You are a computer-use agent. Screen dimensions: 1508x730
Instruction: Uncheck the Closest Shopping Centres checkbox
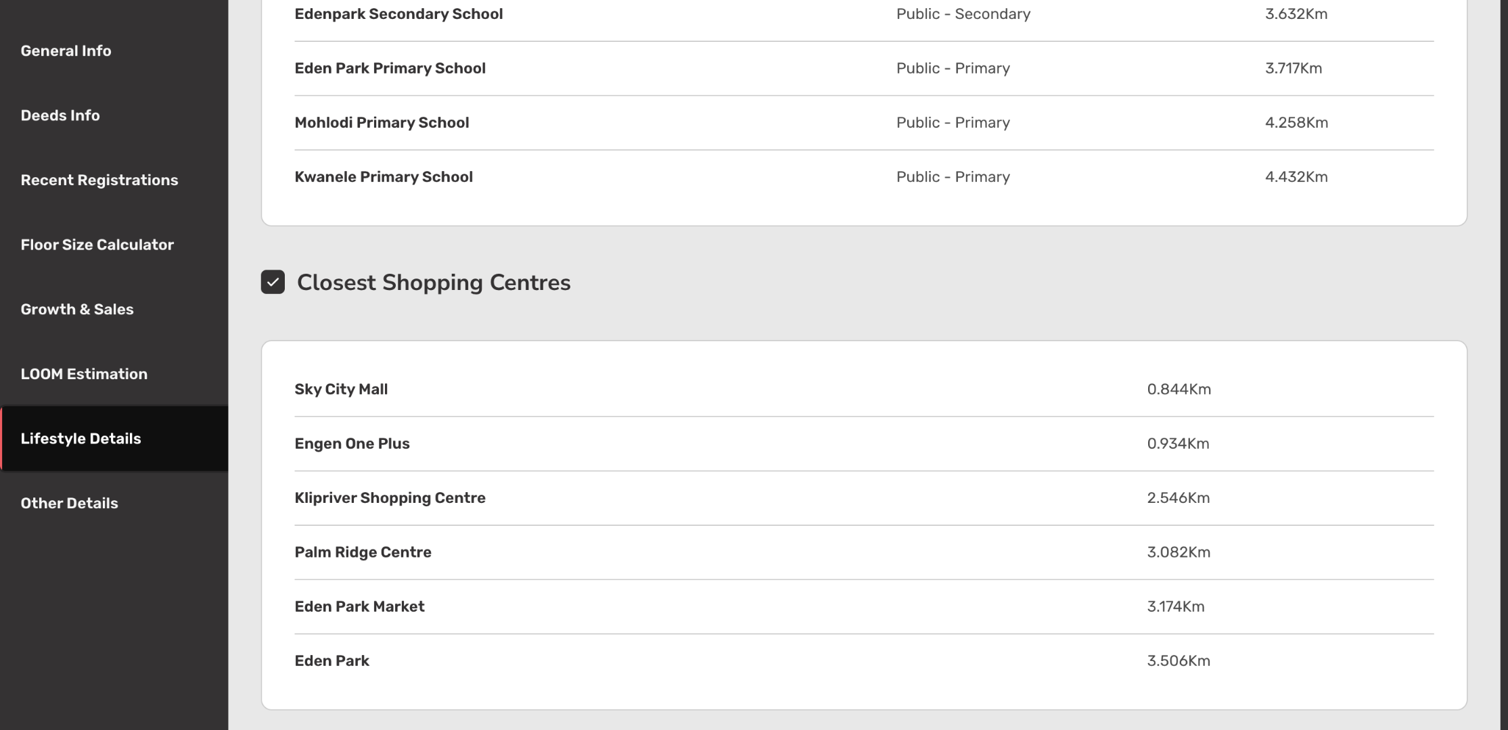coord(273,282)
